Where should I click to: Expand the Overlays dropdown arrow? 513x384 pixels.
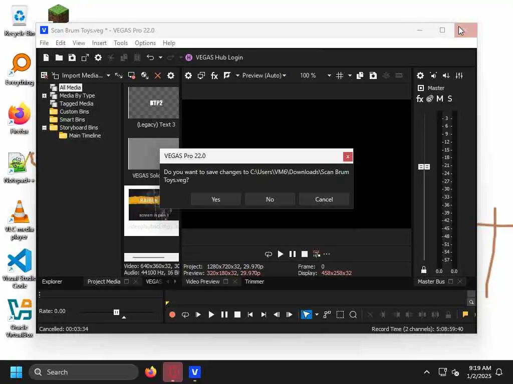pyautogui.click(x=350, y=75)
